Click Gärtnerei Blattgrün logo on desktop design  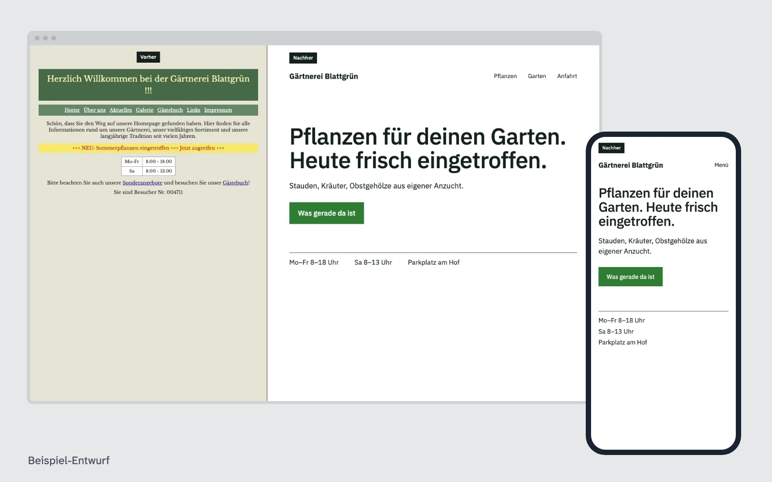click(x=324, y=76)
